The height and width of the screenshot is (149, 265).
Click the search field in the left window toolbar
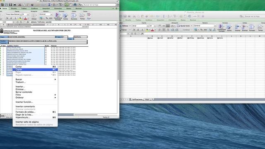[x=99, y=5]
